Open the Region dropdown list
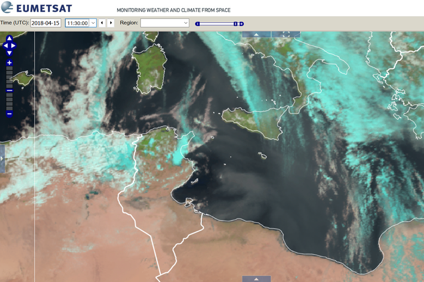This screenshot has height=282, width=424. coord(185,23)
